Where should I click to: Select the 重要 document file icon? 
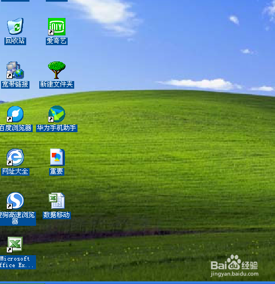pyautogui.click(x=57, y=157)
